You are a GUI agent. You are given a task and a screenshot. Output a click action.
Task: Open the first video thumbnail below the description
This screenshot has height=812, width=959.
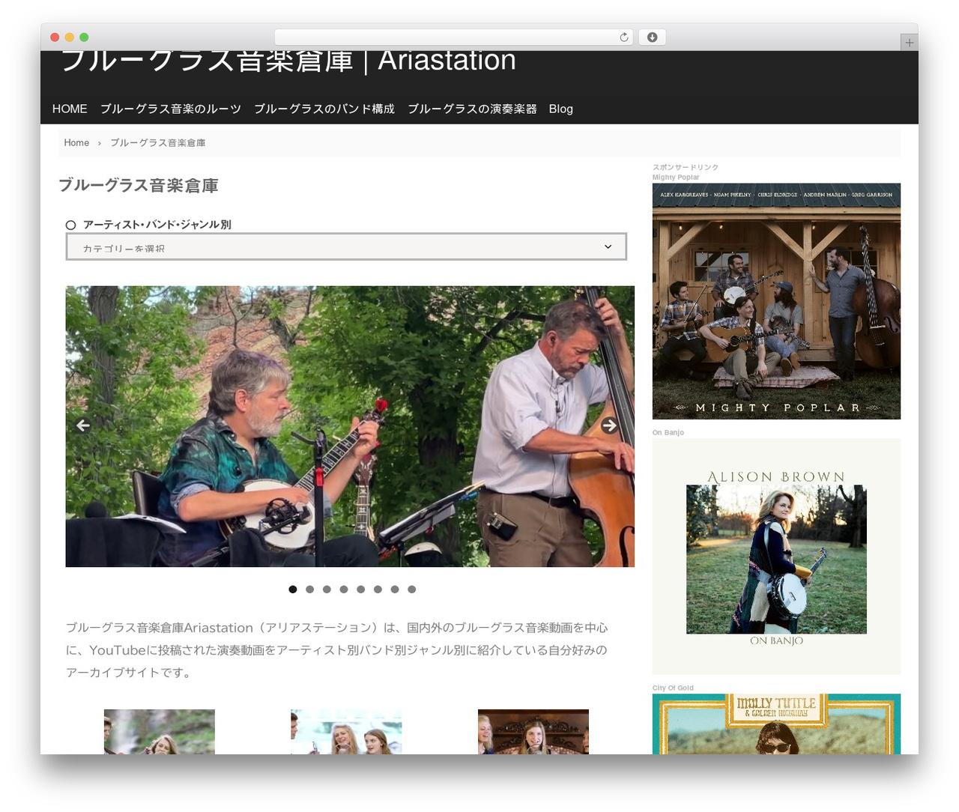pos(160,732)
